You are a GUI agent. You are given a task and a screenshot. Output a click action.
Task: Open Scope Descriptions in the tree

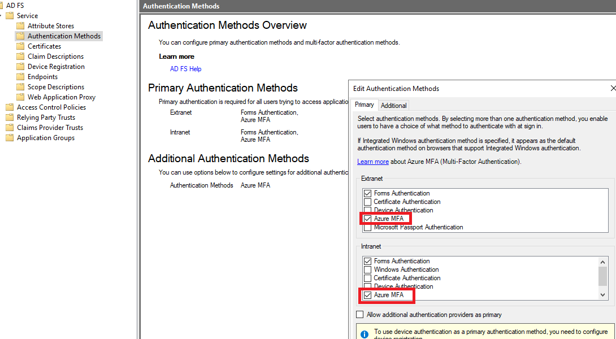click(x=56, y=87)
